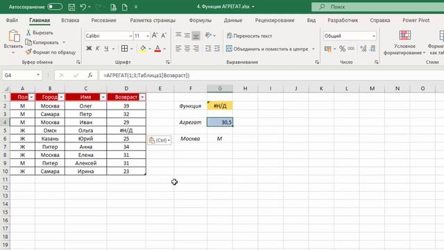The height and width of the screenshot is (250, 444).
Task: Align cell text right
Action: click(x=196, y=49)
